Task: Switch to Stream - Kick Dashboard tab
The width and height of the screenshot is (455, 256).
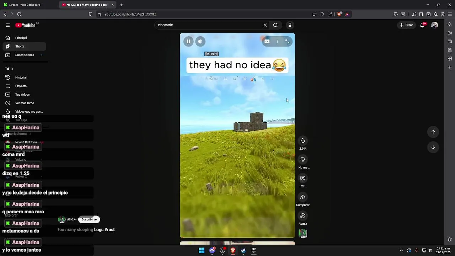Action: click(28, 5)
